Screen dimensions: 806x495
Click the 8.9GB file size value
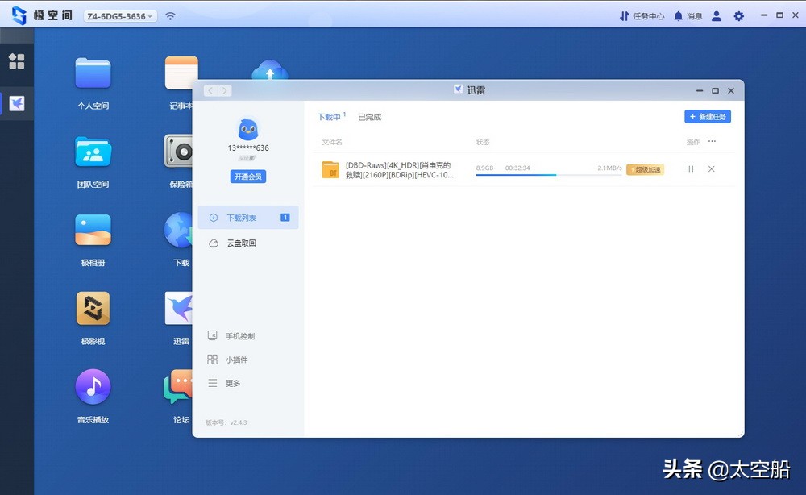pyautogui.click(x=484, y=168)
